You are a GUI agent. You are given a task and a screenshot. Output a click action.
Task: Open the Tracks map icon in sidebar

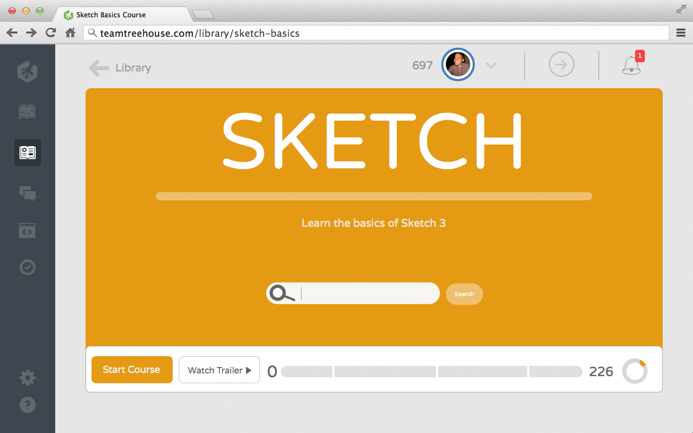point(27,111)
